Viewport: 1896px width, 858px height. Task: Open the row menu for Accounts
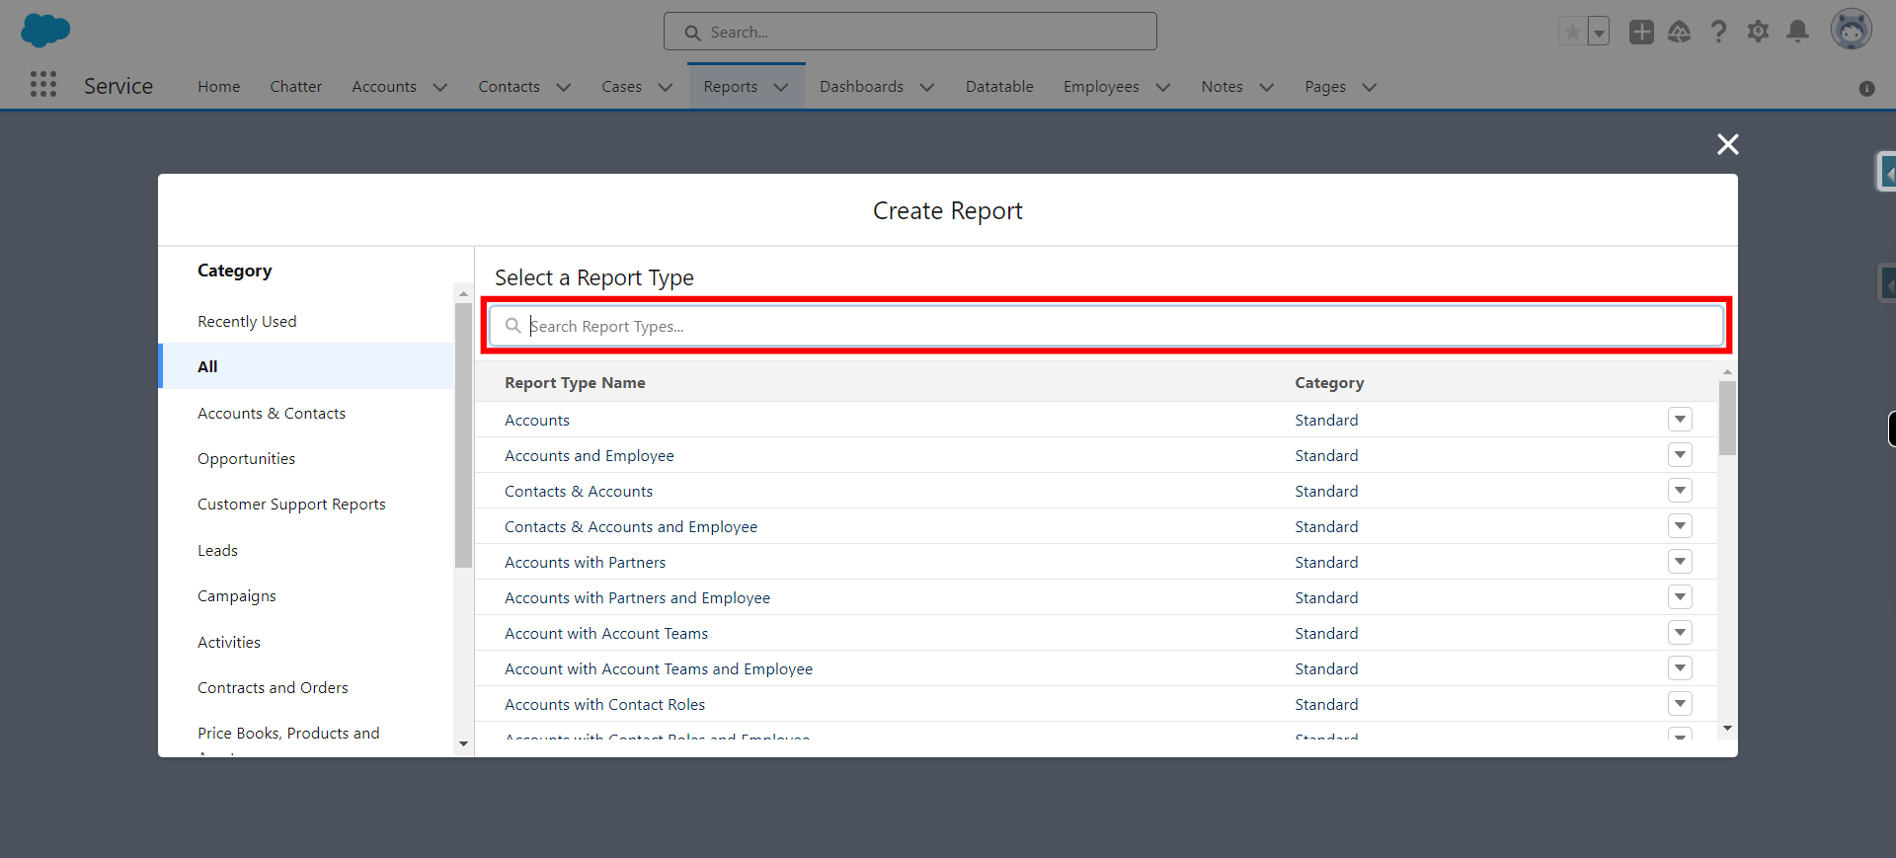coord(1680,419)
